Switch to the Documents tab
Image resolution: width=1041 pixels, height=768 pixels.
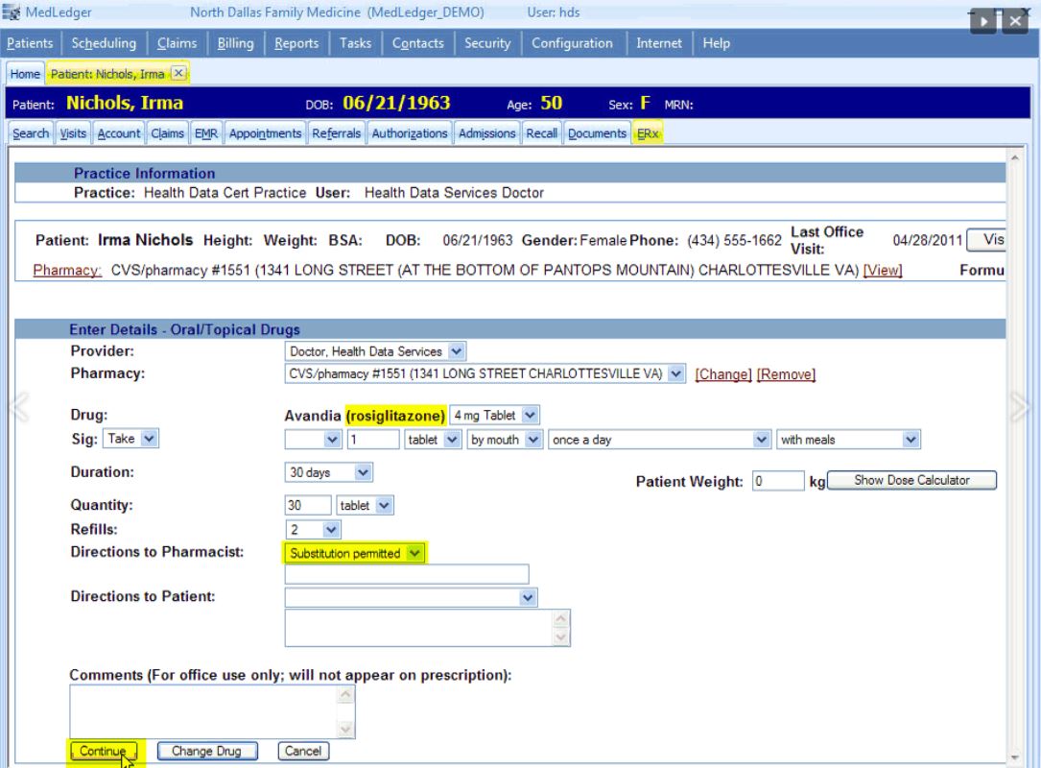click(x=597, y=133)
